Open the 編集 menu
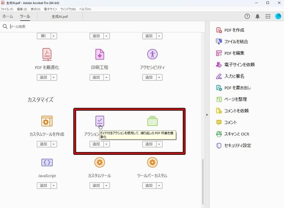Viewport: 284px width, 208px height. [22, 9]
